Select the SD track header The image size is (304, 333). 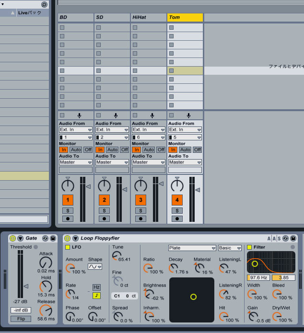(x=112, y=17)
